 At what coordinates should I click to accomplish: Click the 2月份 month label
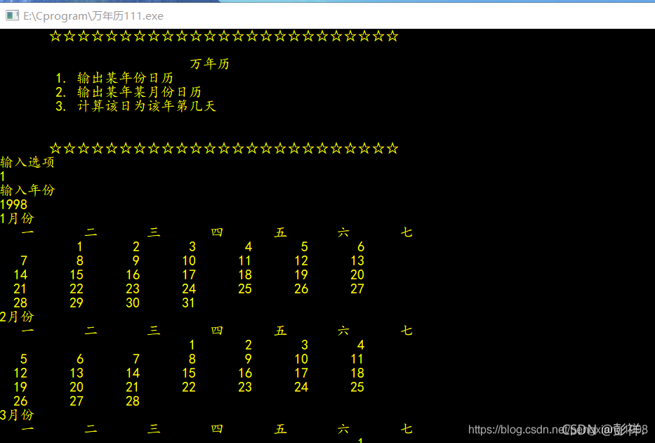17,317
